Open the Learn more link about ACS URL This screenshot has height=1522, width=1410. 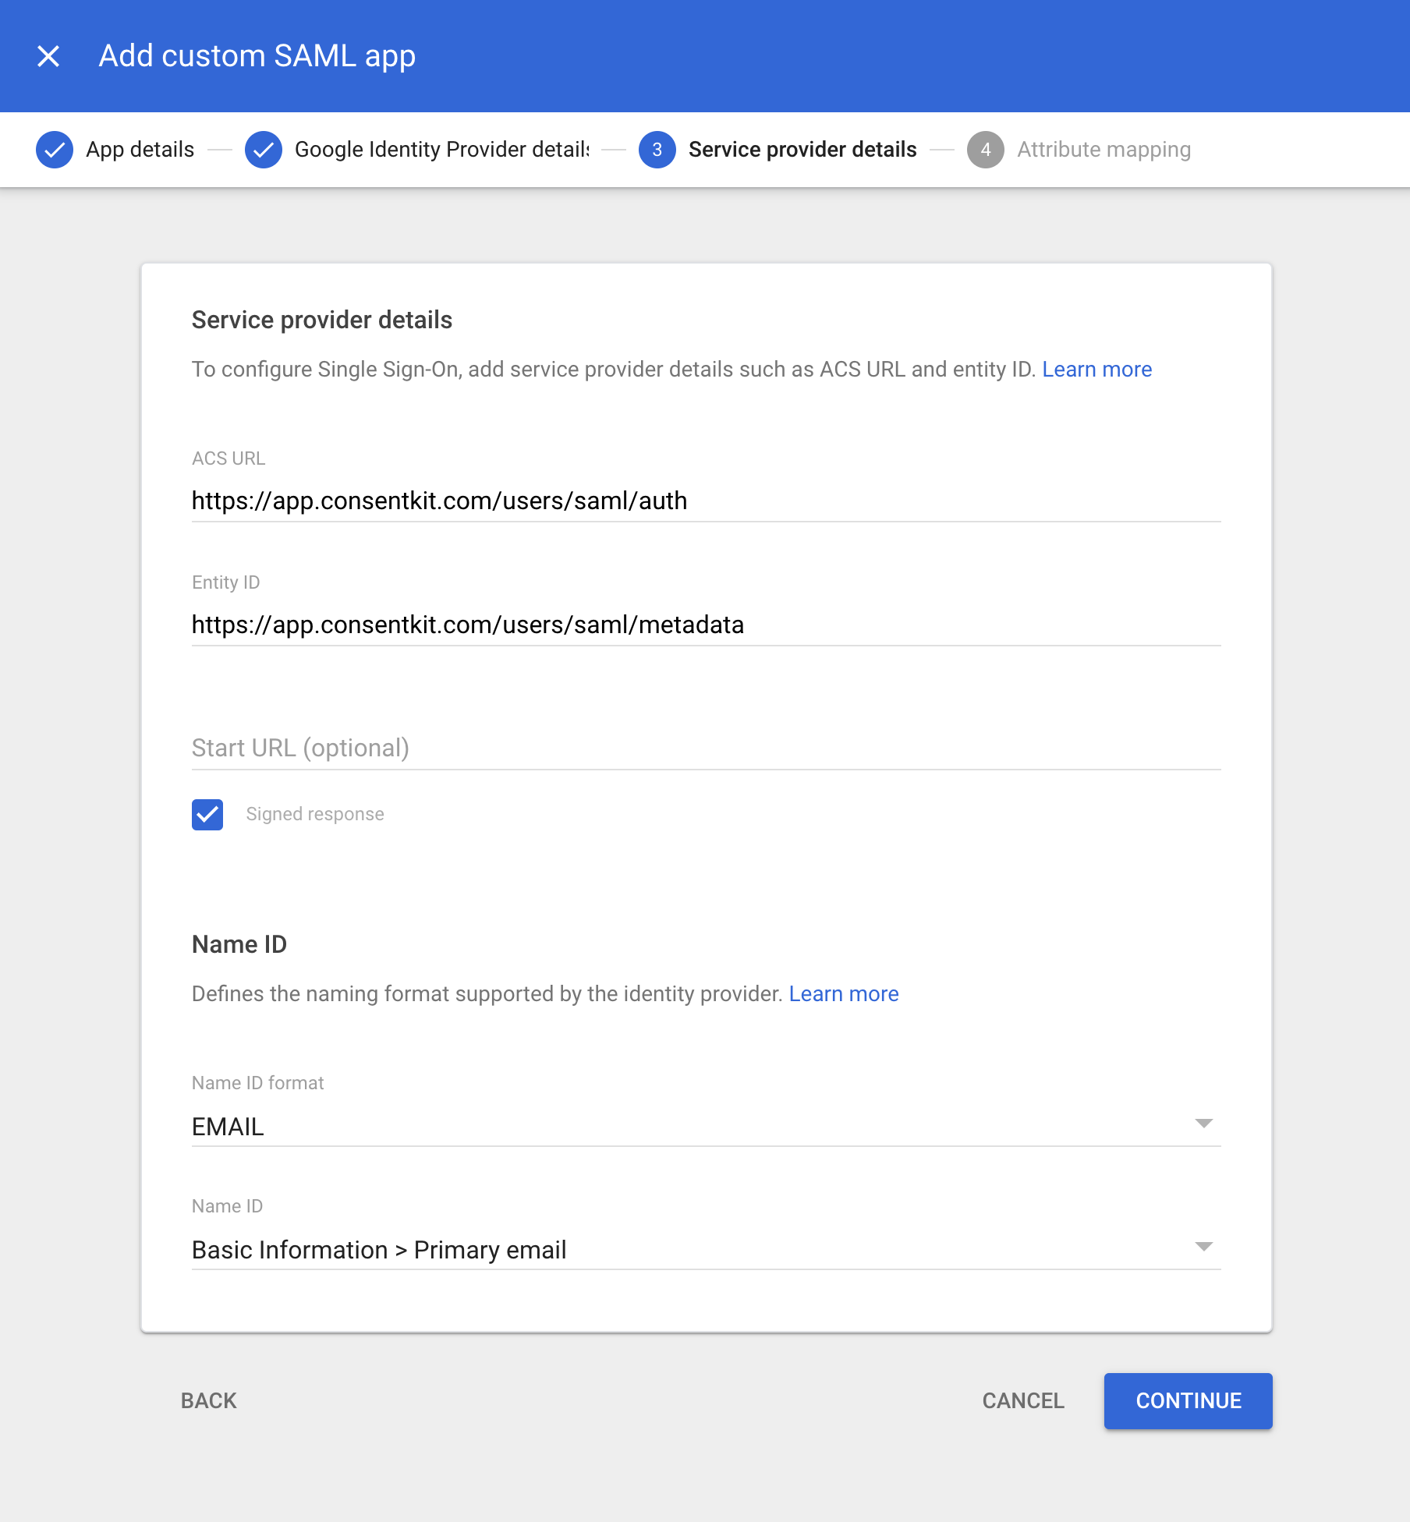pos(1096,369)
